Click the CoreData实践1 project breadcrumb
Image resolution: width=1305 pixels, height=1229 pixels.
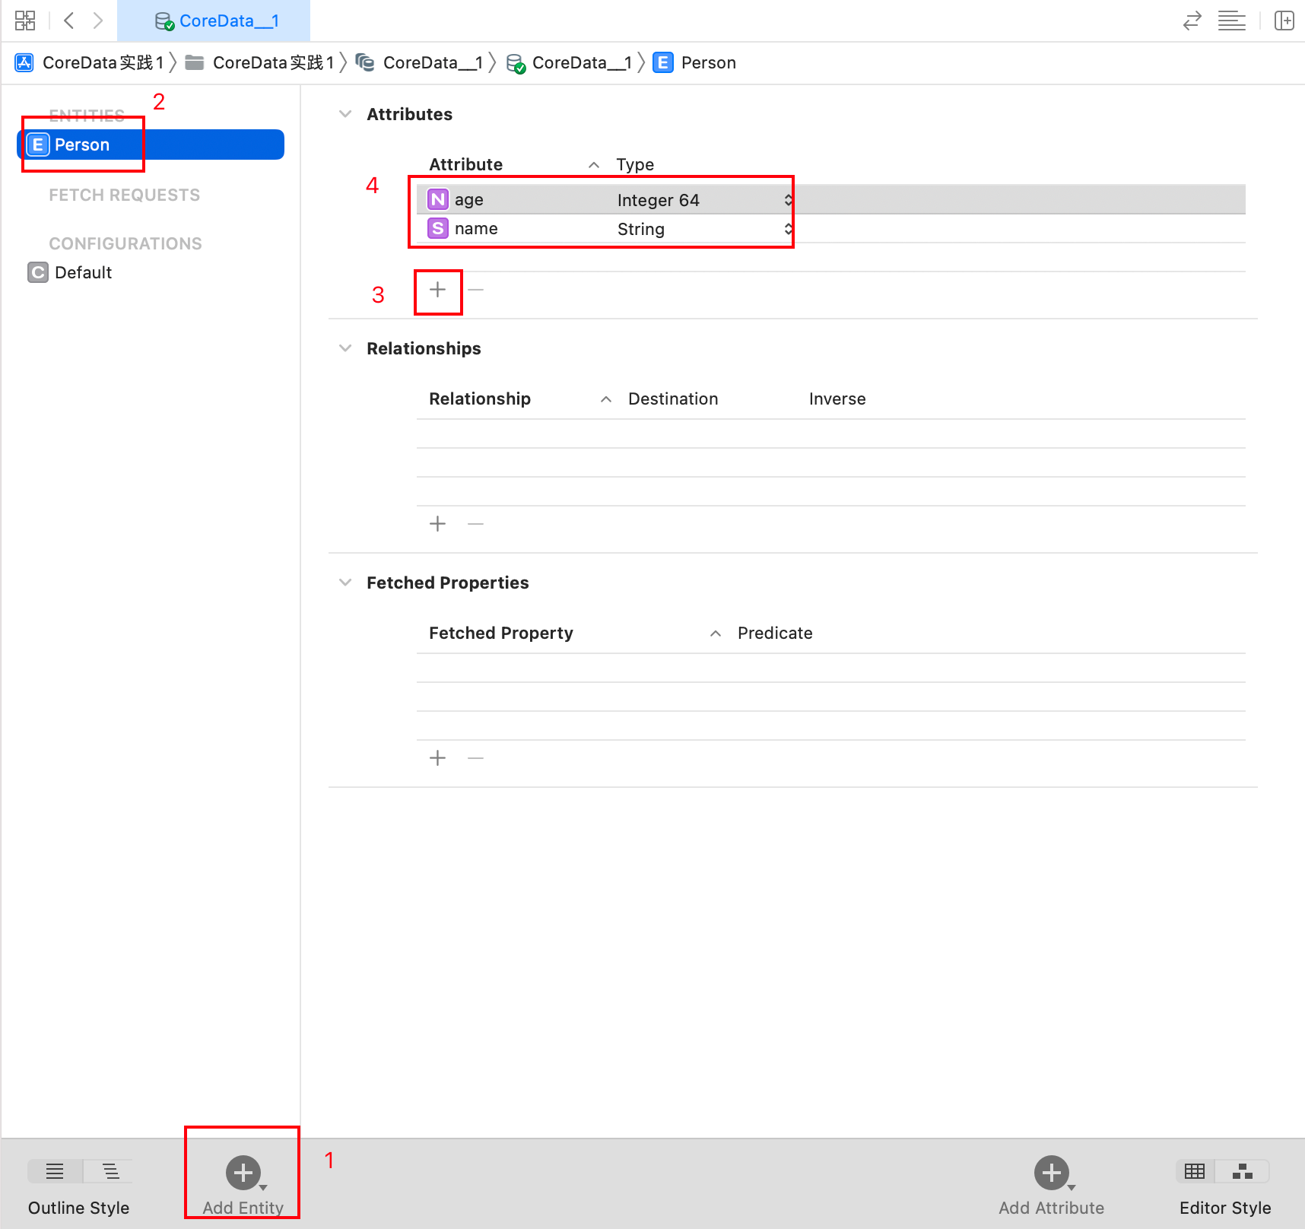[x=90, y=62]
